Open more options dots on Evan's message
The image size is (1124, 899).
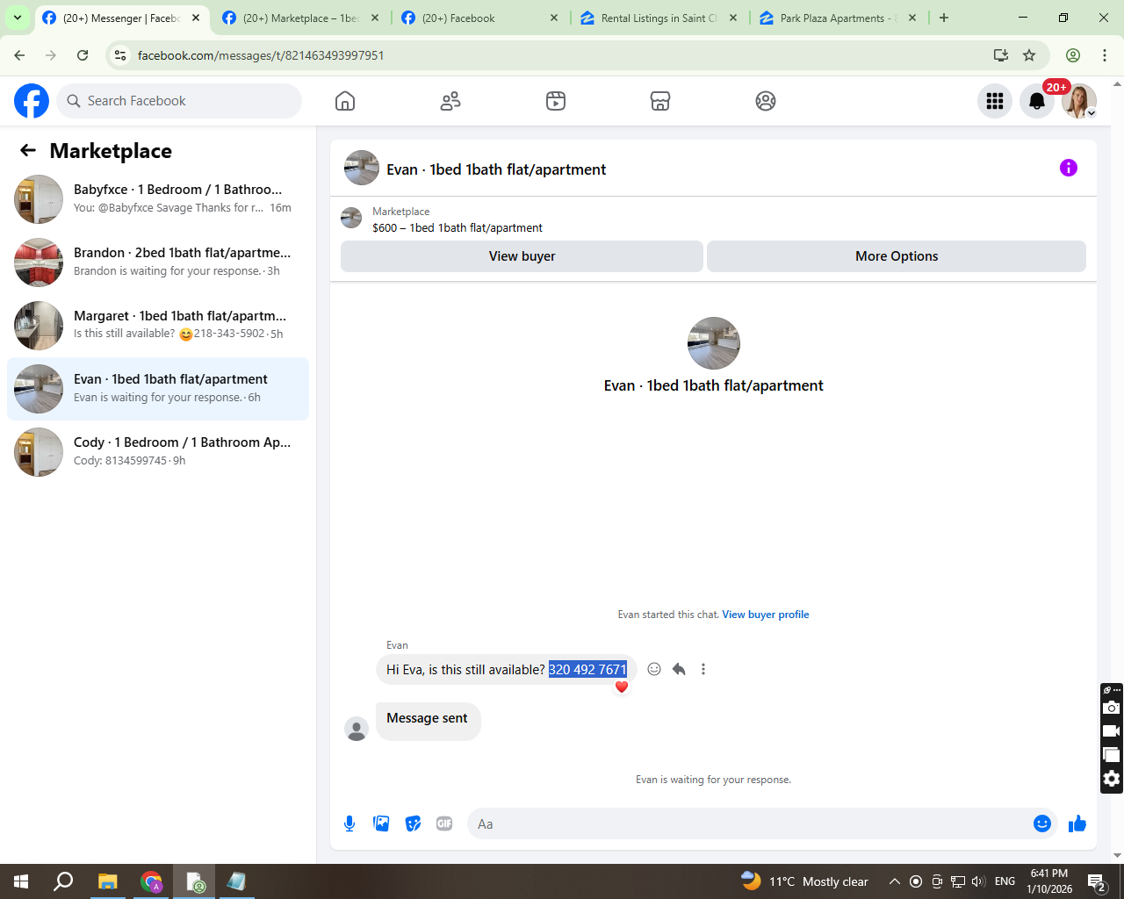point(703,669)
